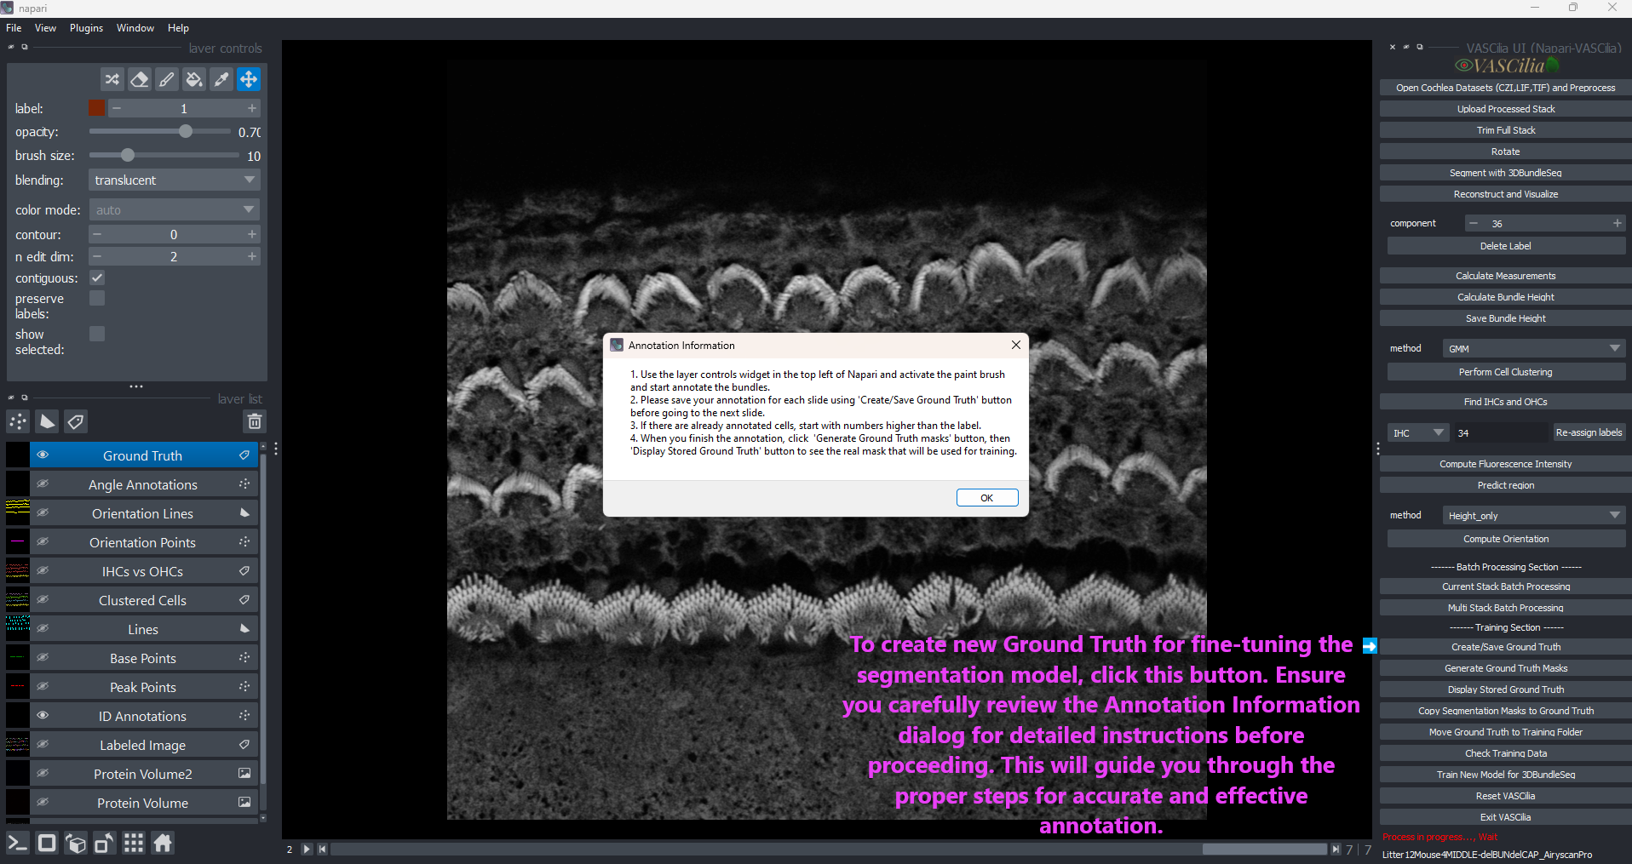Click Segment with 3DBundleSeg
This screenshot has height=864, width=1632.
pos(1506,173)
